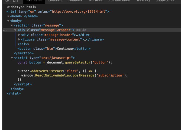Open the Memory tab

144,1
